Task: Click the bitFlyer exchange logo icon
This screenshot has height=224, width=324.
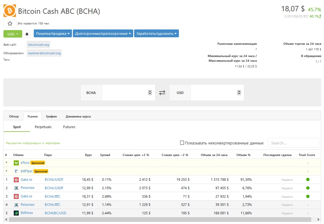Action: click(x=16, y=171)
